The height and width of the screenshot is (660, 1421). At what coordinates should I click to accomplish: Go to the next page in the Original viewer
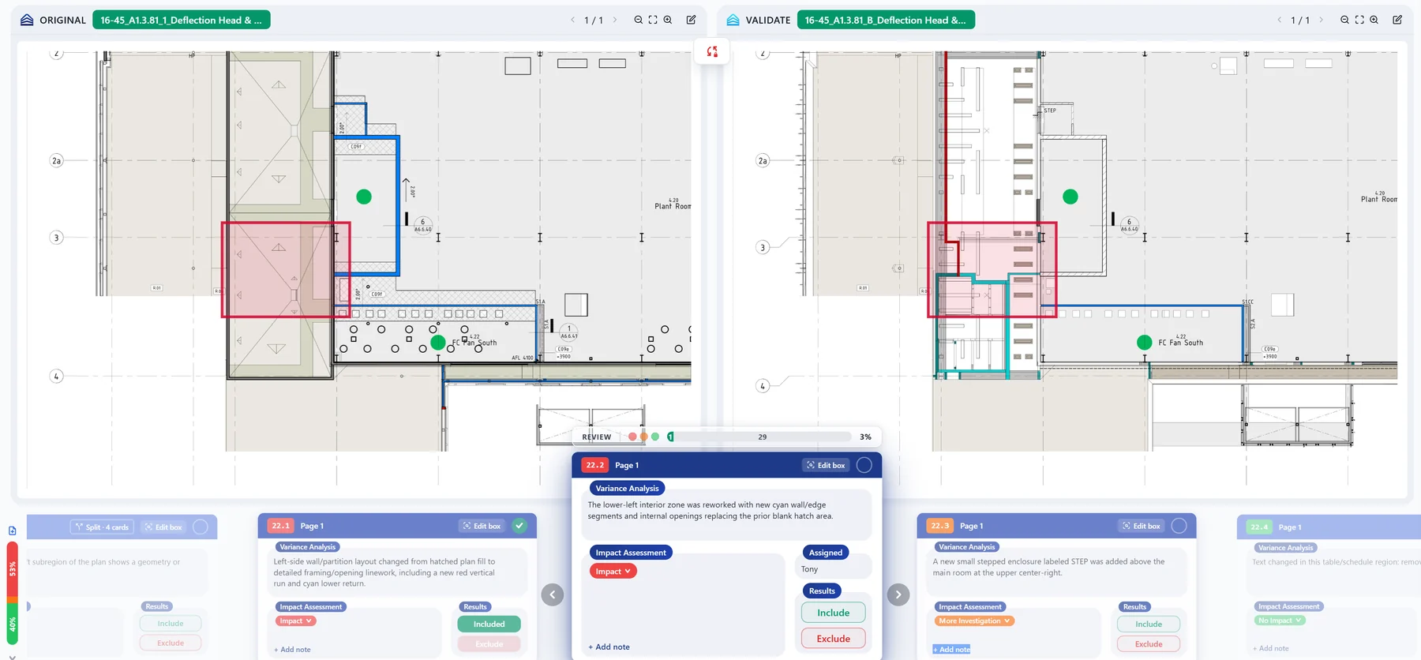tap(615, 20)
